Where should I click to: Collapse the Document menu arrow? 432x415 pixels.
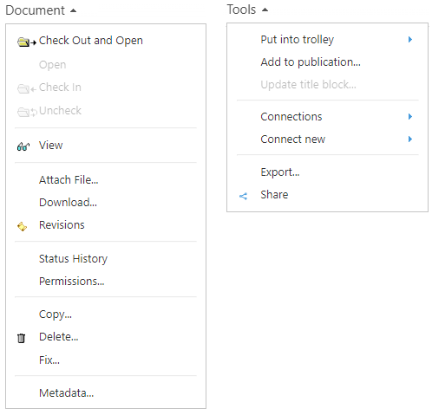[x=74, y=11]
